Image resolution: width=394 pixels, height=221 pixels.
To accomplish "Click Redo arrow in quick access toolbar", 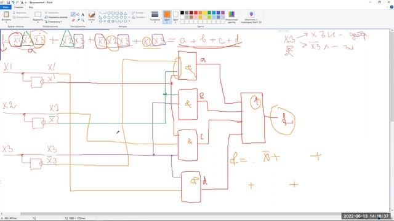I will point(17,2).
